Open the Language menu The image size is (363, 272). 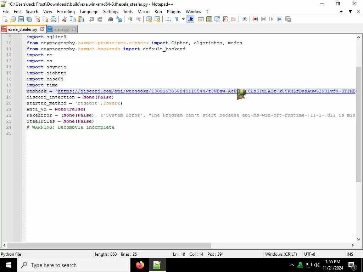[x=89, y=12]
